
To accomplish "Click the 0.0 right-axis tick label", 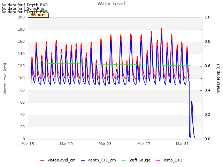I will pos(207,139).
